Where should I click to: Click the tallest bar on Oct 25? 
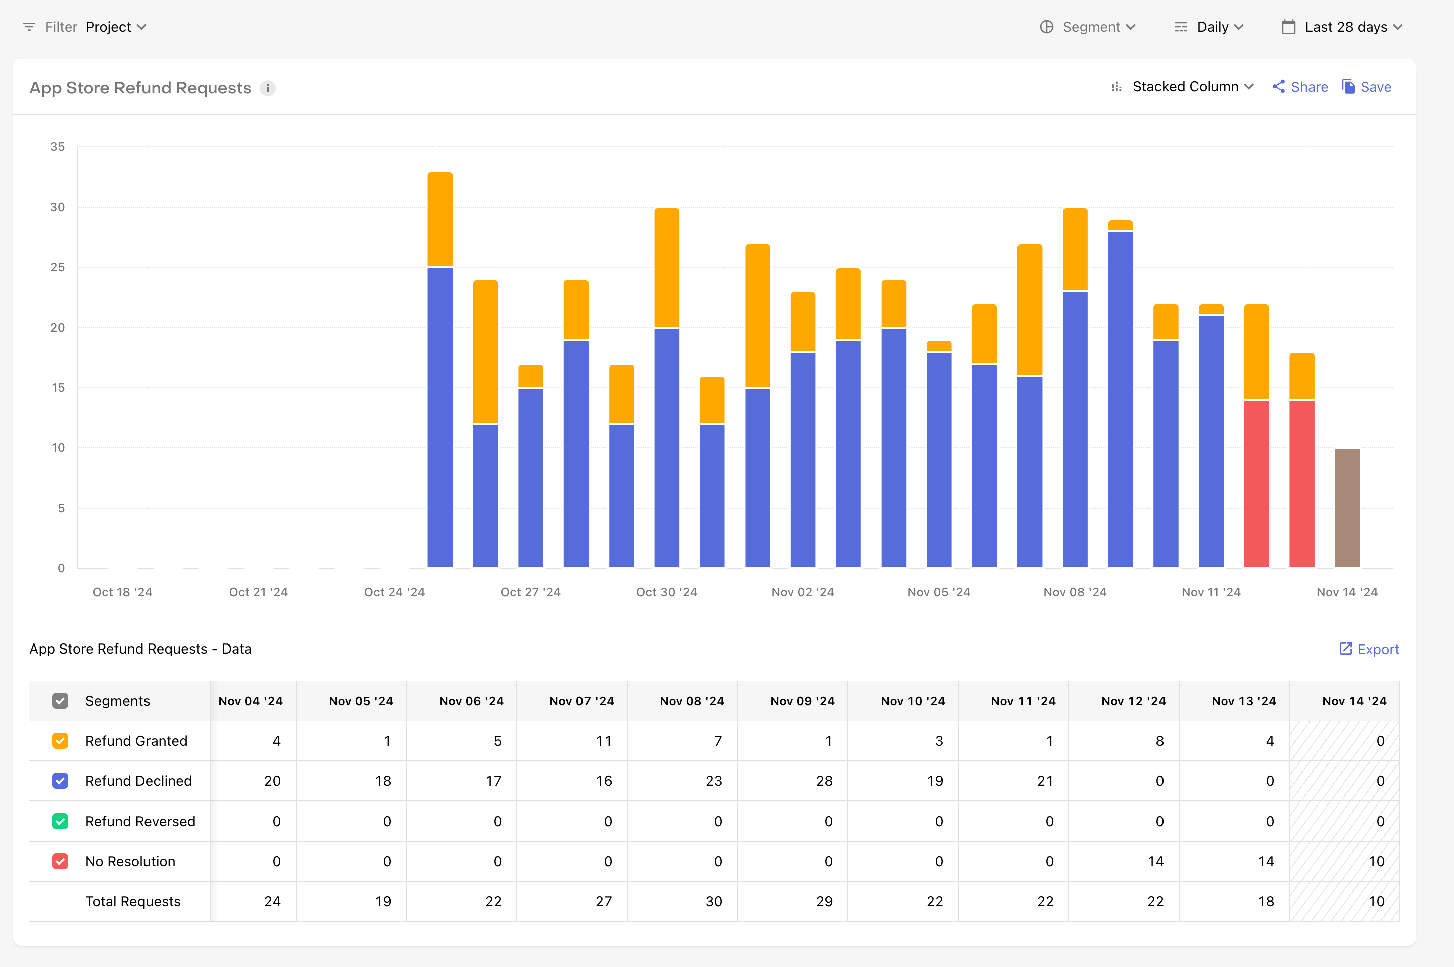coord(440,370)
